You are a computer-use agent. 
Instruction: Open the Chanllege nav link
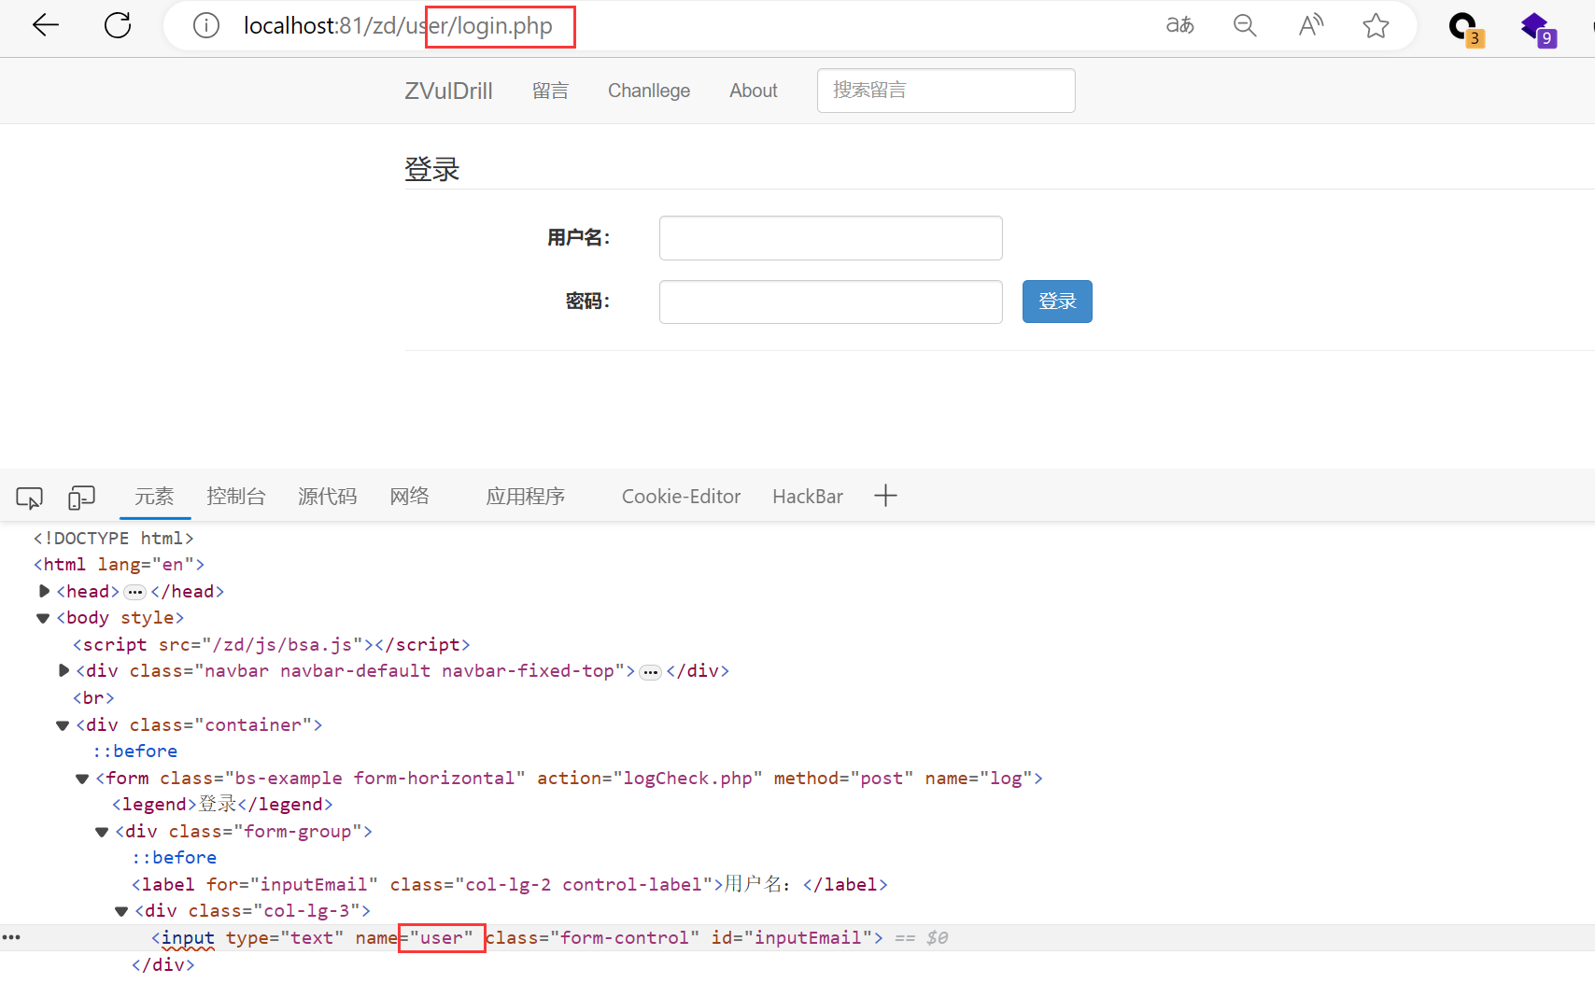click(649, 91)
